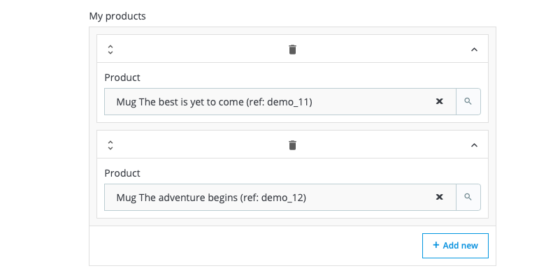Search products in the demo_12 field
This screenshot has height=280, width=546.
point(468,197)
